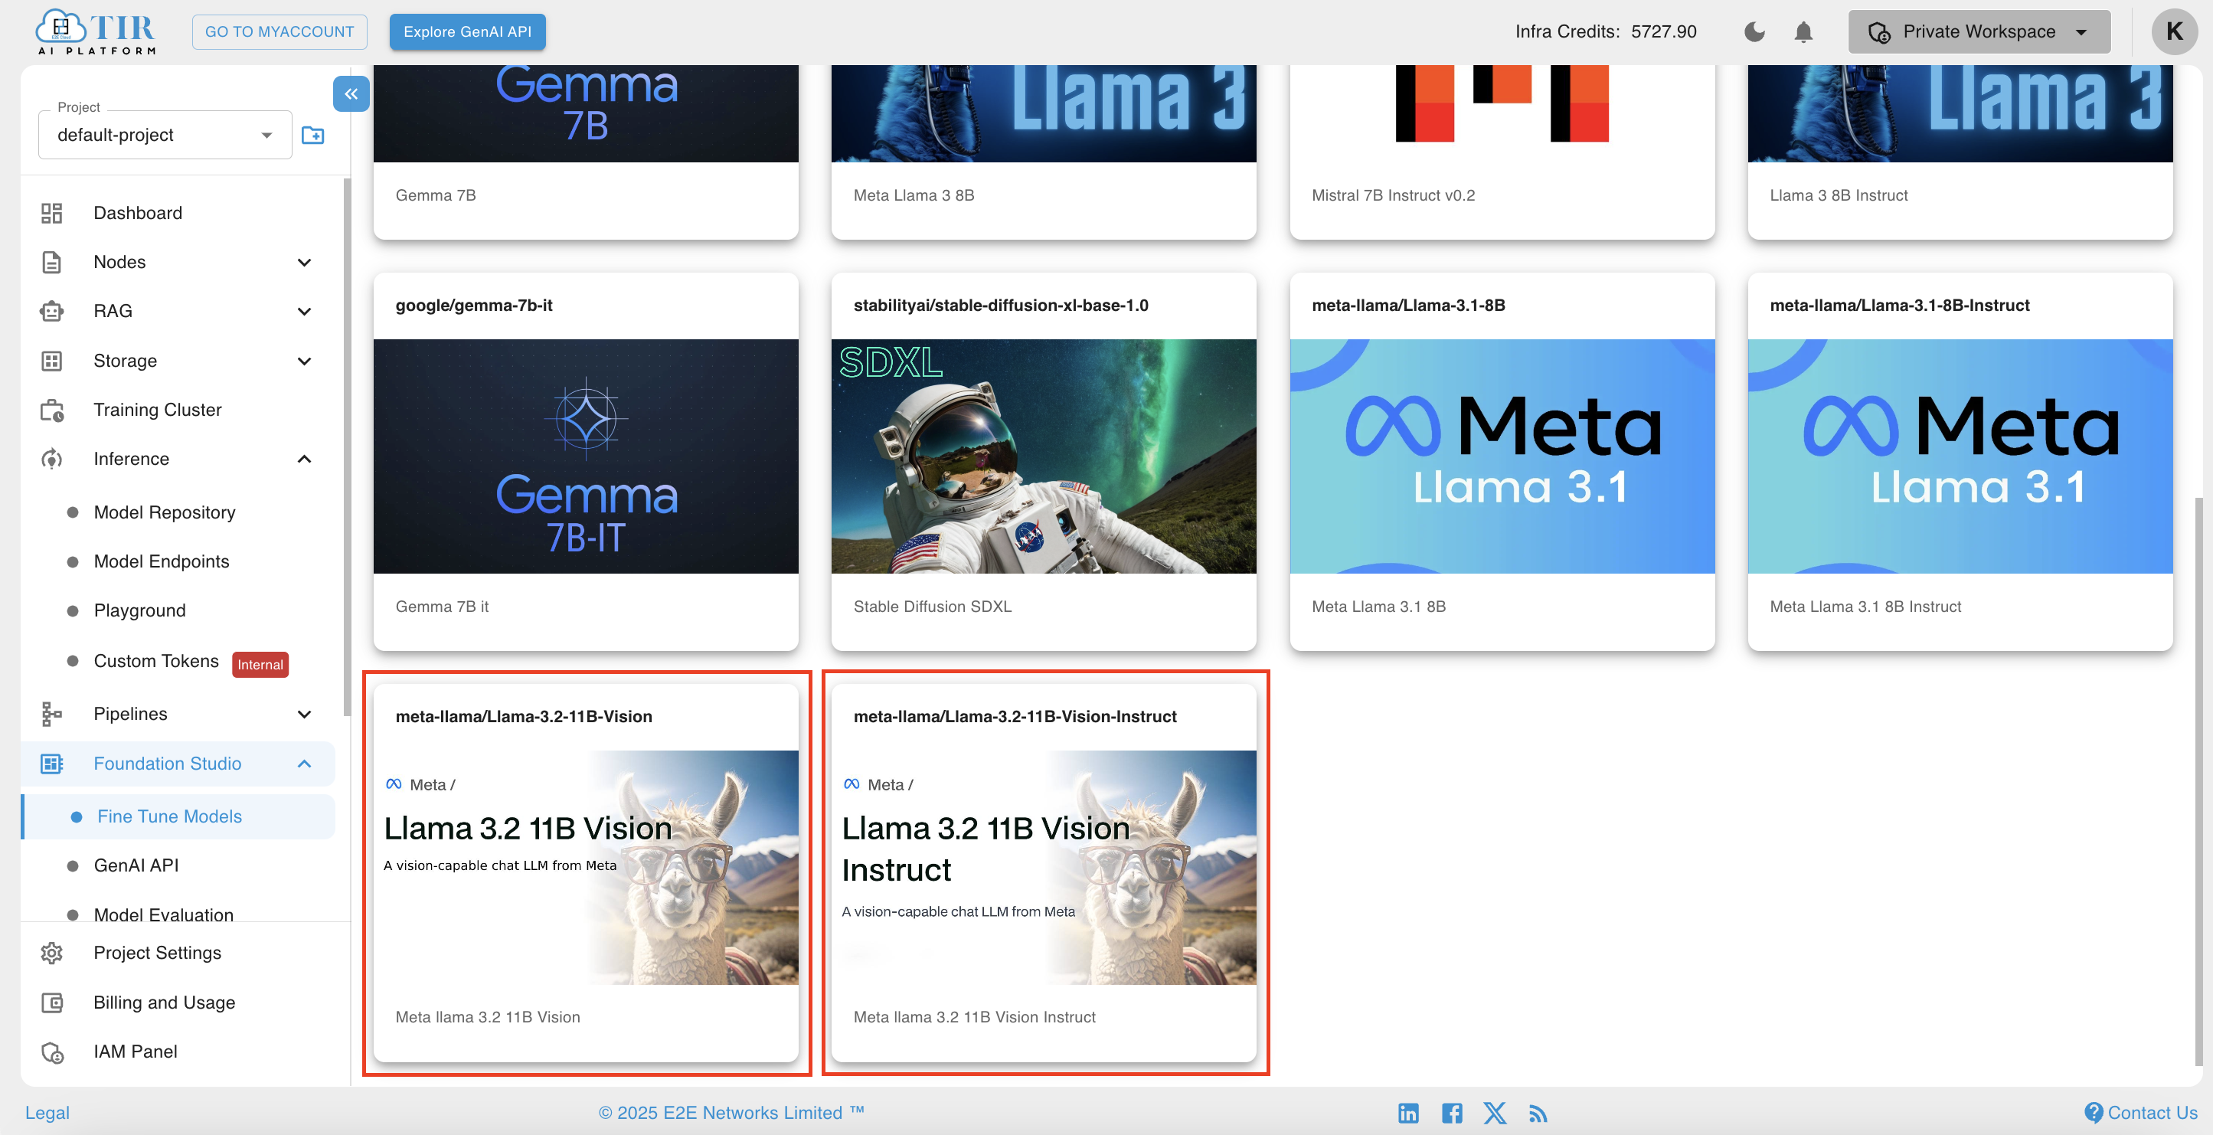Screen dimensions: 2213x1135
Task: Select the Mistral 7B Instruct v0.2 card
Action: 1502,152
